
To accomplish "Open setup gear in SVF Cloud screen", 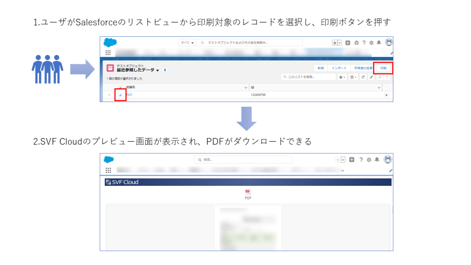I will click(x=371, y=160).
